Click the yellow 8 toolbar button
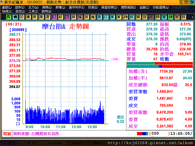The image size is (195, 146). tap(119, 17)
